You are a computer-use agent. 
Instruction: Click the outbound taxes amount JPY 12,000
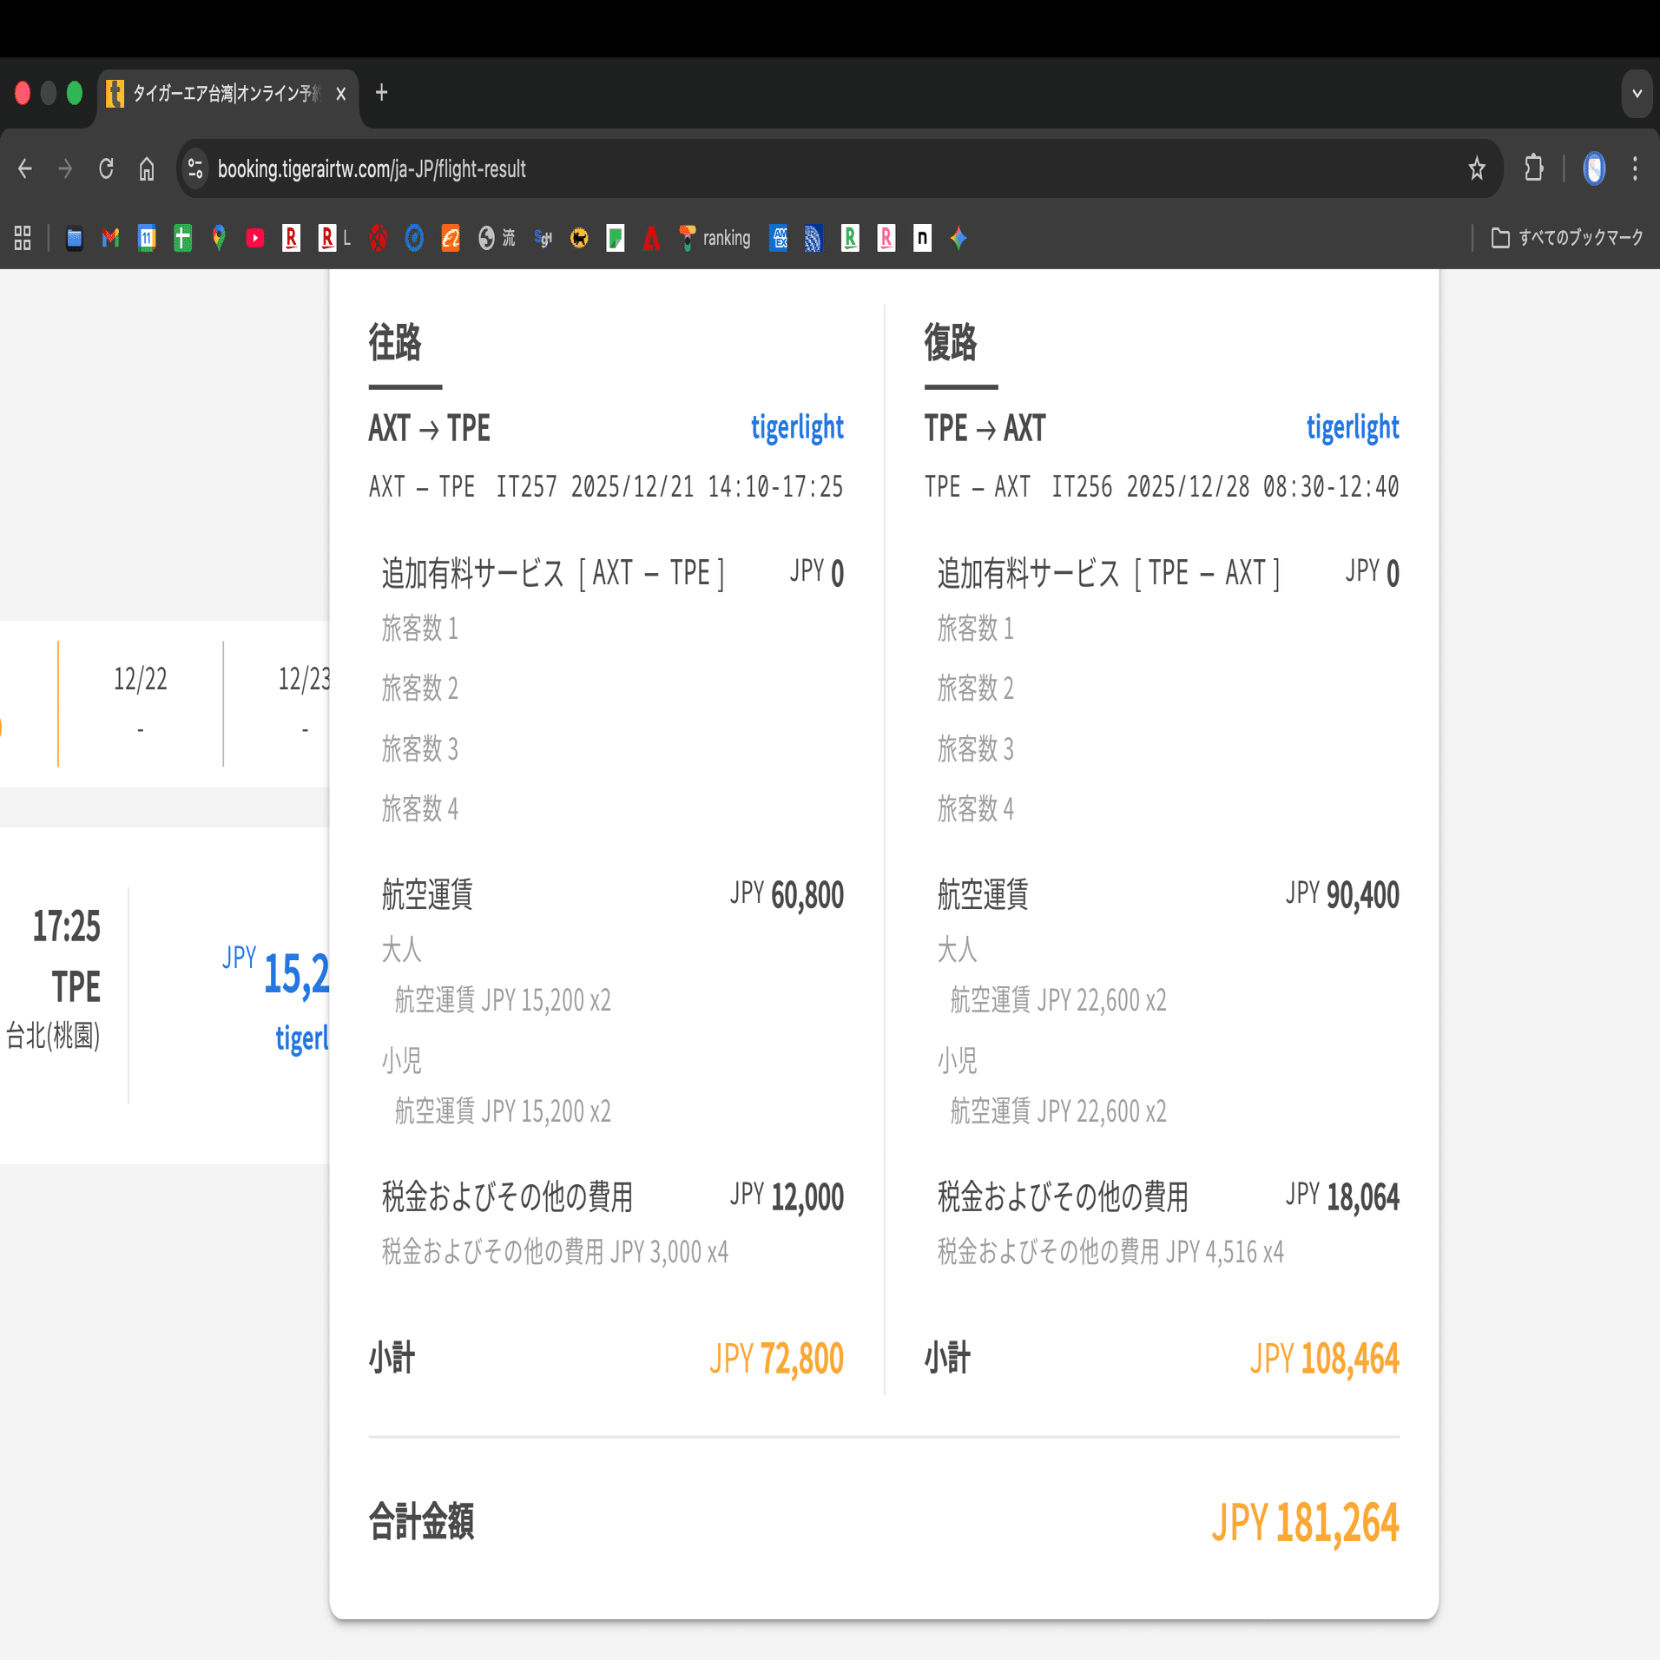[x=787, y=1196]
